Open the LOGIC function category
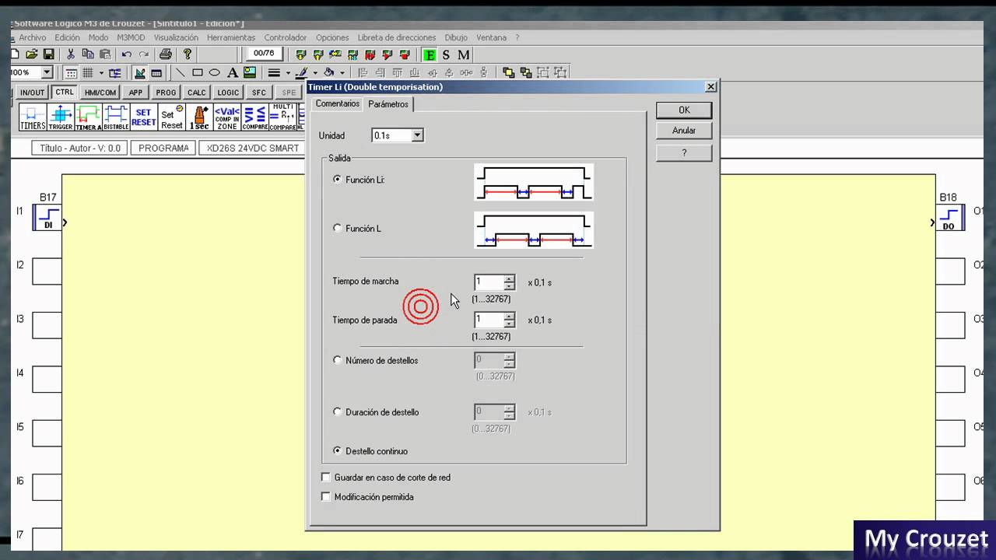The image size is (996, 560). [x=228, y=93]
